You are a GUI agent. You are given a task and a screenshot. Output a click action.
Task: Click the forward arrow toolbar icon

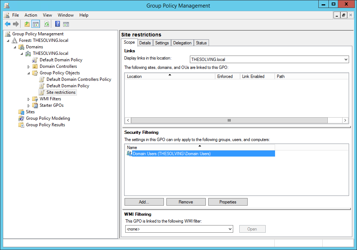coord(16,24)
